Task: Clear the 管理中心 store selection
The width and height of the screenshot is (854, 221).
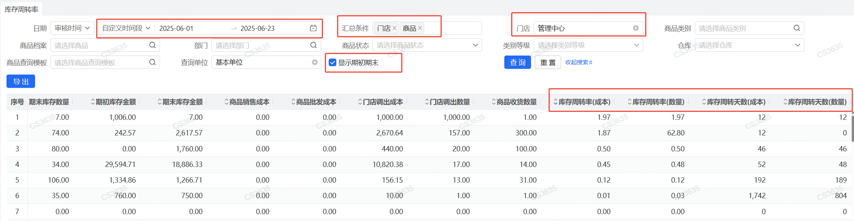Action: tap(636, 28)
